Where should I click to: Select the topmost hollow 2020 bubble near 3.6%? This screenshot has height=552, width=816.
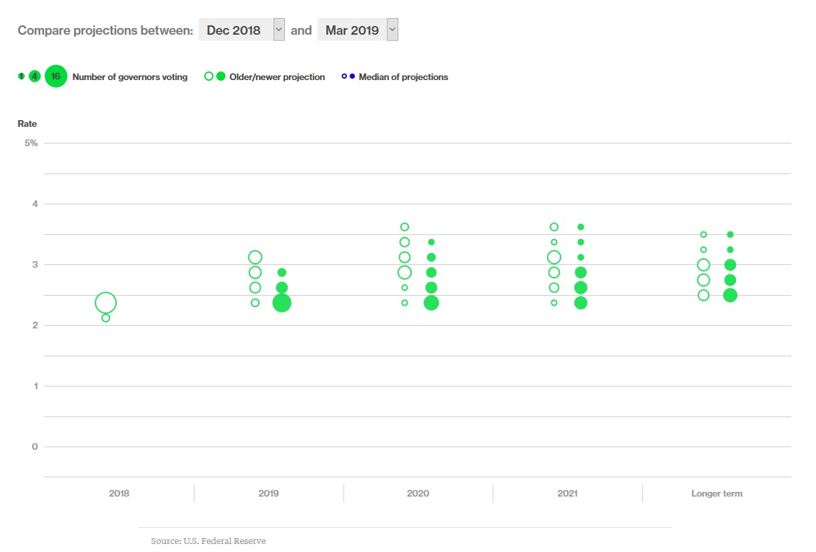(404, 227)
